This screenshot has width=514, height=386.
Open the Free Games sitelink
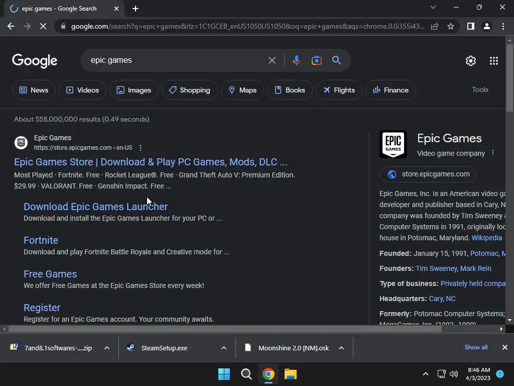click(x=50, y=274)
